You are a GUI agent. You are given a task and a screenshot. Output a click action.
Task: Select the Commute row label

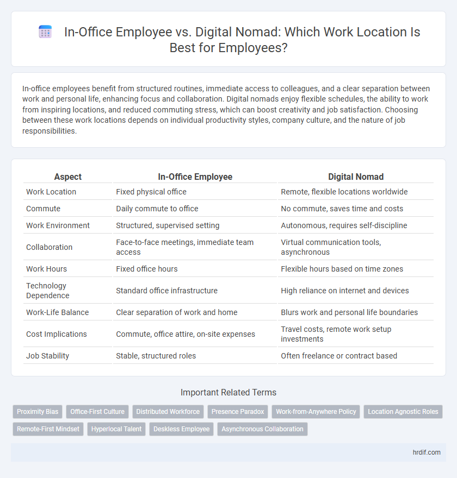click(x=43, y=209)
